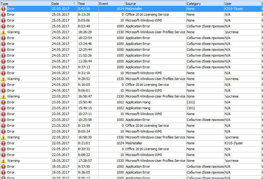The width and height of the screenshot is (263, 180).
Task: Click the error icon for the 8:13:29 Office Licensing event
Action: click(3, 15)
